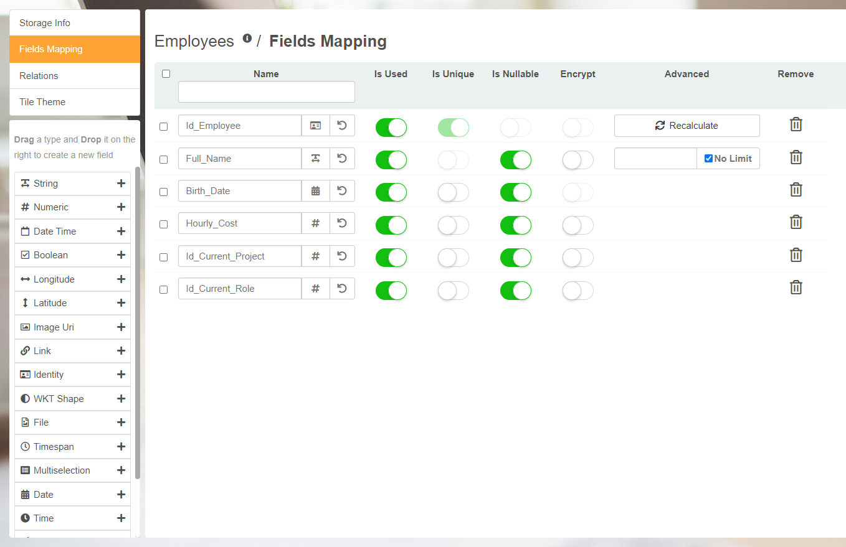Click the calendar type icon for Birth_Date
This screenshot has height=547, width=846.
(x=316, y=191)
